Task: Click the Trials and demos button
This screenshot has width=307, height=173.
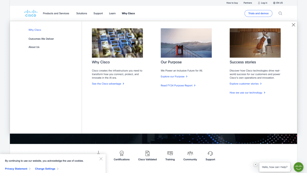Action: click(258, 13)
